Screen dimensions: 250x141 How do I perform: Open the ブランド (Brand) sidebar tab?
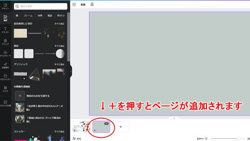[x=5, y=42]
